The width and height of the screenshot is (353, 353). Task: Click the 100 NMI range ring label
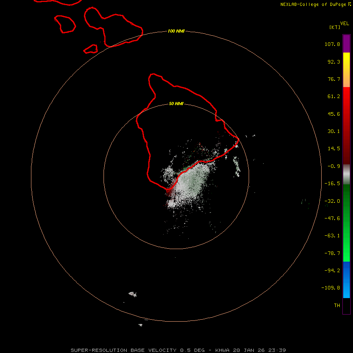(x=176, y=31)
